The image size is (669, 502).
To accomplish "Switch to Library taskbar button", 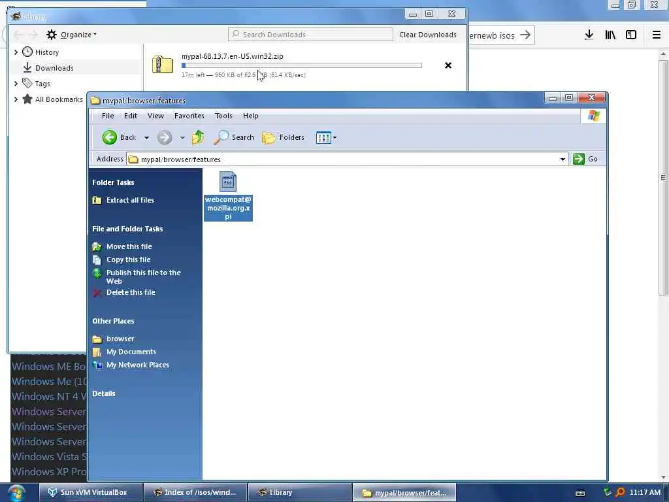I will pyautogui.click(x=299, y=492).
